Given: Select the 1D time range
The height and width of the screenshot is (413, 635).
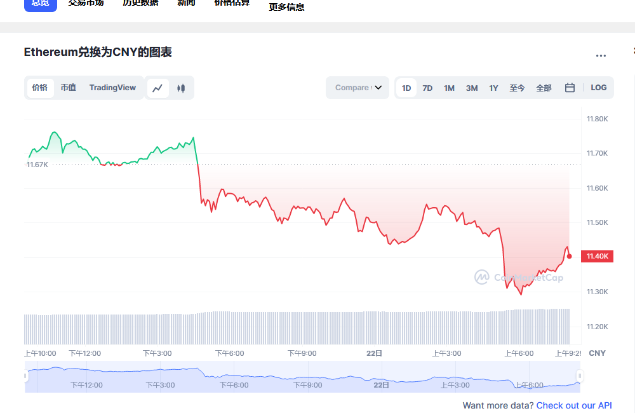Looking at the screenshot, I should pos(406,88).
